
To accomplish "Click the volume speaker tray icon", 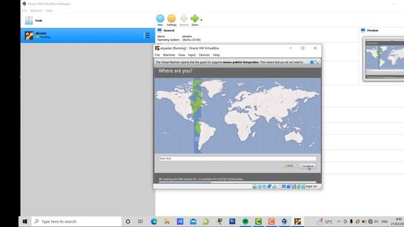I will pyautogui.click(x=376, y=221).
